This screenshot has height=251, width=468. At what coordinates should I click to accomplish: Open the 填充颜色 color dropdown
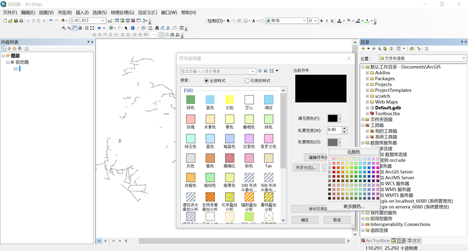tap(340, 118)
